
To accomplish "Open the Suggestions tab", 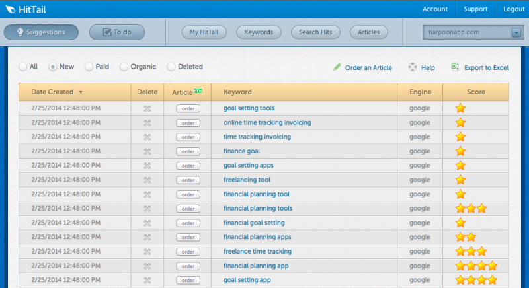I will pyautogui.click(x=41, y=32).
